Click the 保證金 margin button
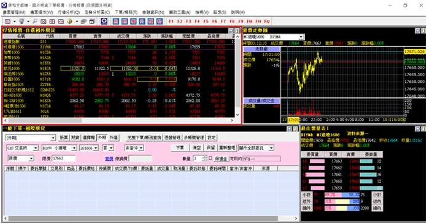The height and width of the screenshot is (224, 427). point(221,158)
